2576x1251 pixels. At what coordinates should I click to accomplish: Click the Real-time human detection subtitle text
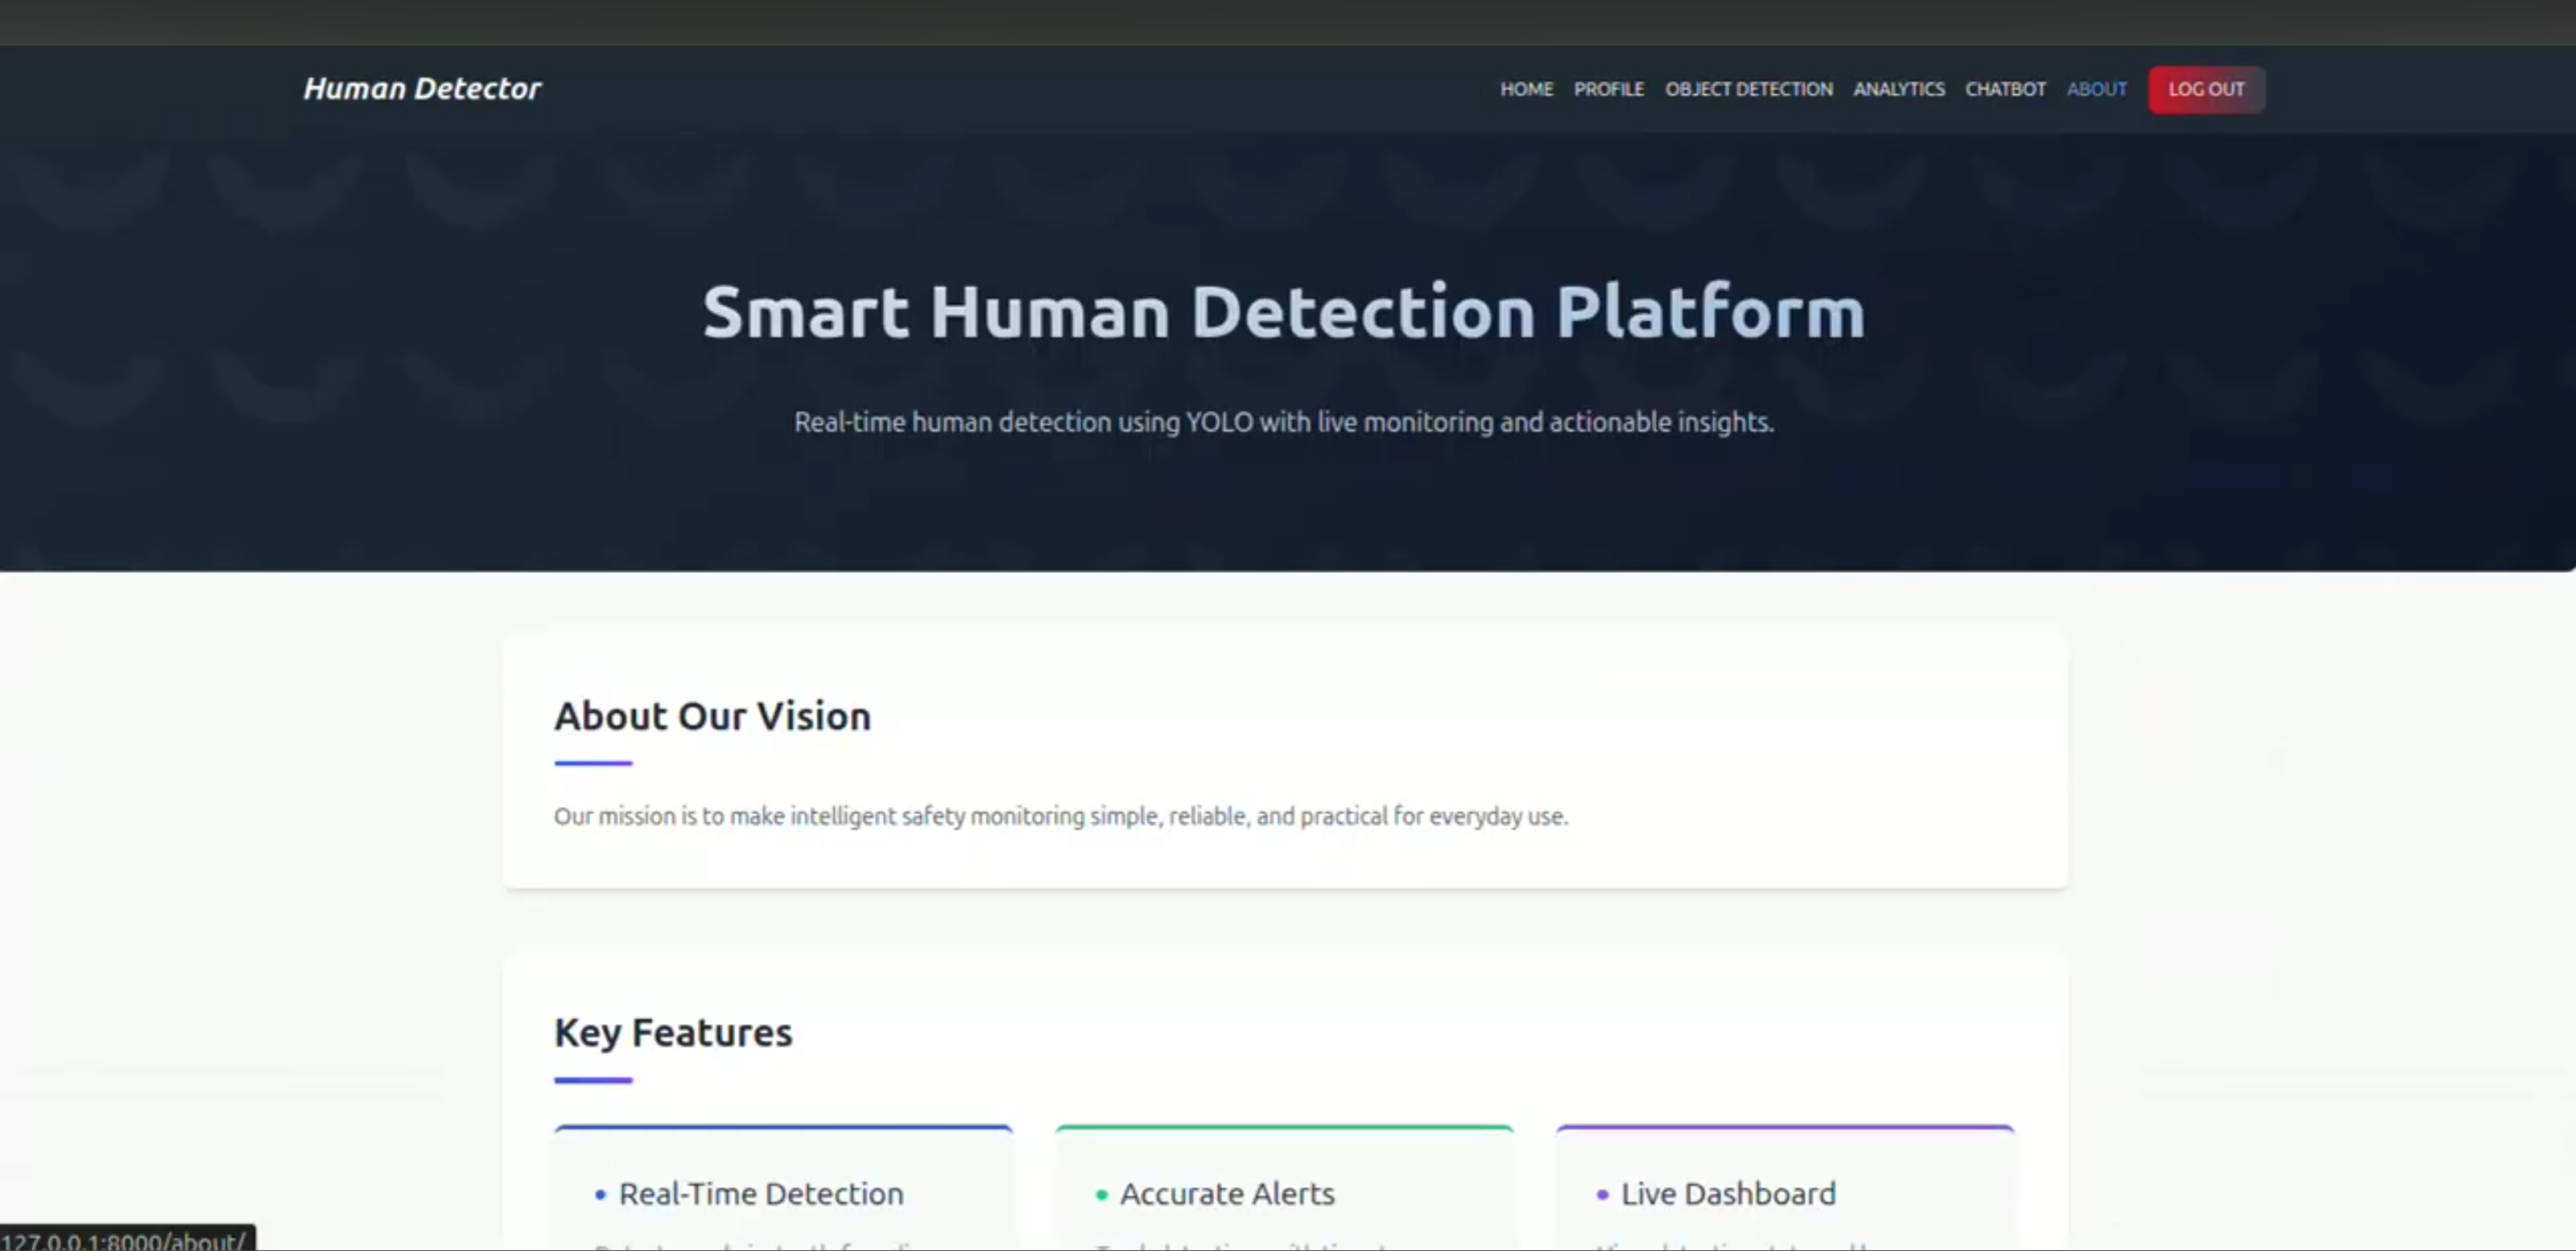1284,422
